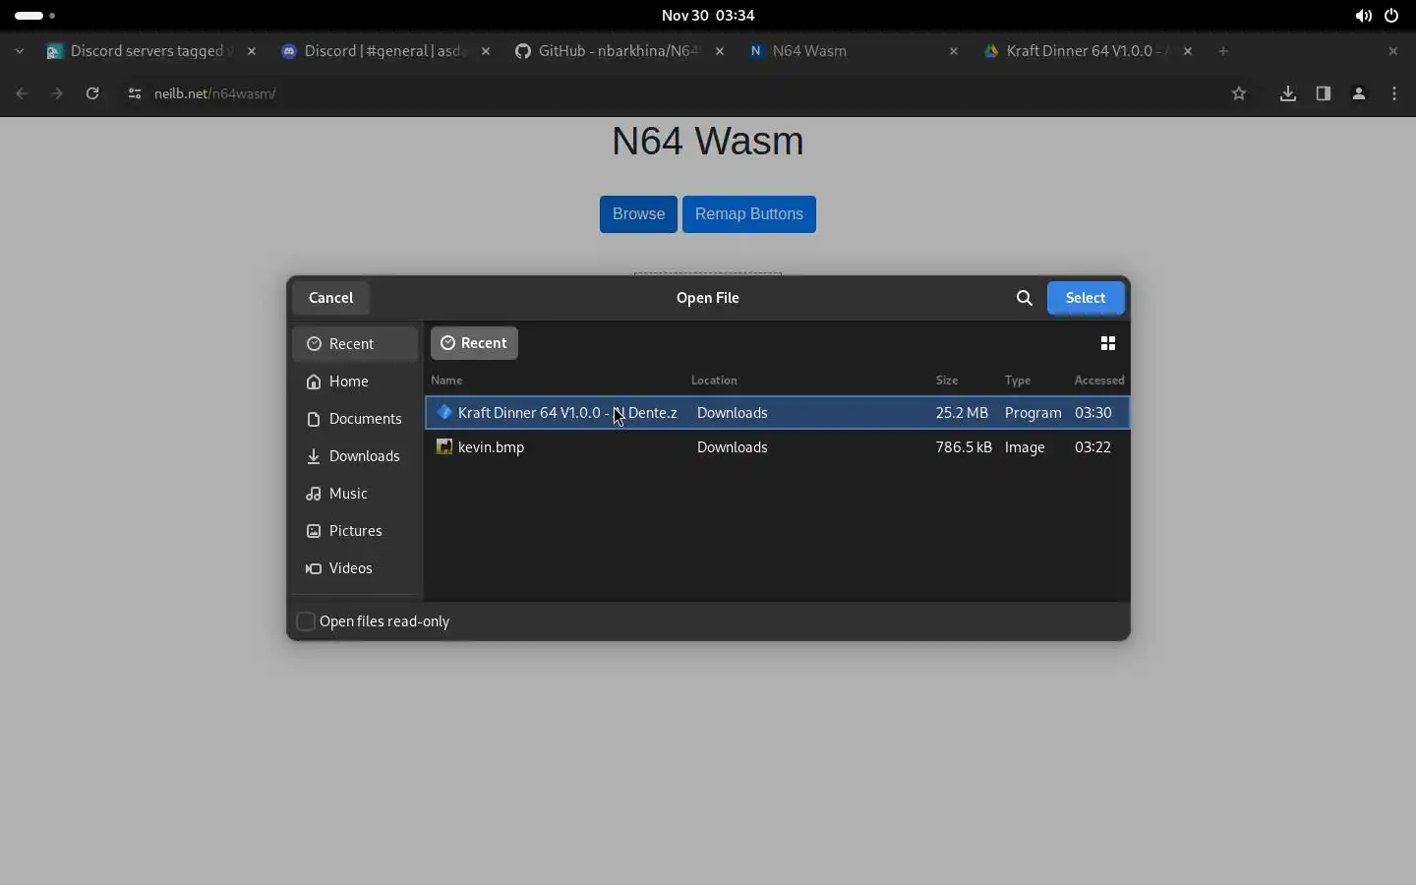Image resolution: width=1416 pixels, height=885 pixels.
Task: Click the Remap Buttons button
Action: (749, 214)
